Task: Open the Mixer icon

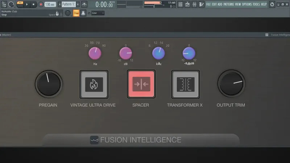Action: (x=194, y=4)
